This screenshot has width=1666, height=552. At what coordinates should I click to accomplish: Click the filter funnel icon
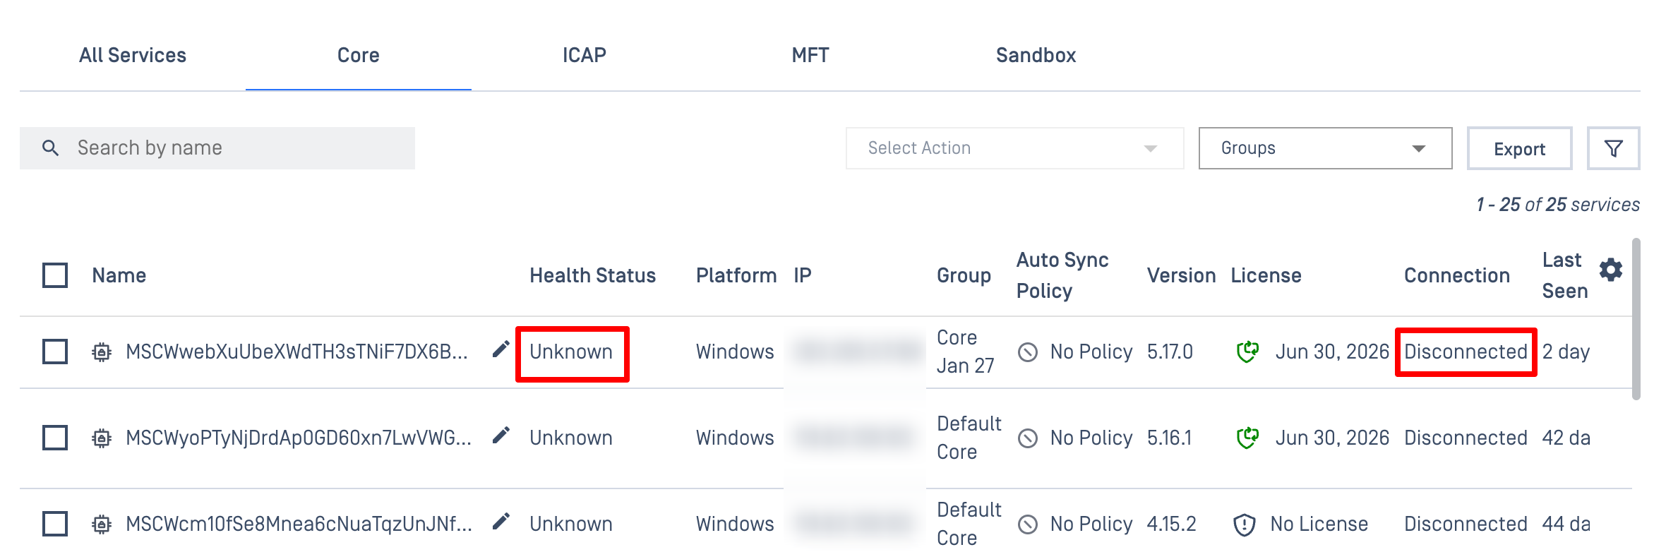click(1613, 148)
